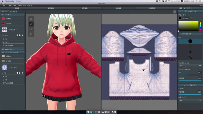Open the Wi-Fi status menu
Viewport: 203px width, 114px height.
(x=169, y=1)
